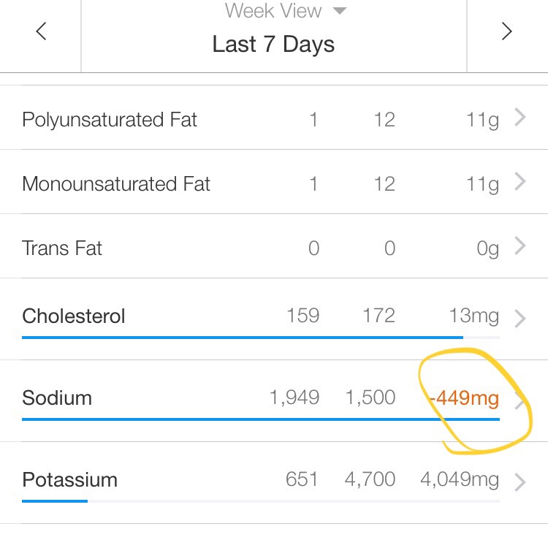Go to next week with right arrow
548x548 pixels.
(x=506, y=31)
